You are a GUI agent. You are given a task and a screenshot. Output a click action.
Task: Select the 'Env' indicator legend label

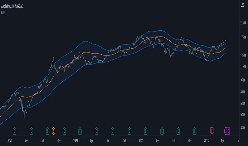click(x=3, y=12)
